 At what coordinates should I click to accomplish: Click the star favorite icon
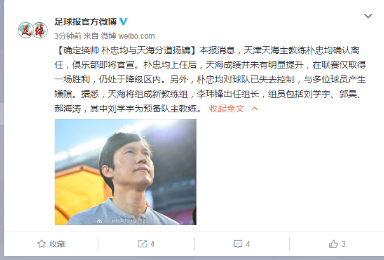point(41,244)
